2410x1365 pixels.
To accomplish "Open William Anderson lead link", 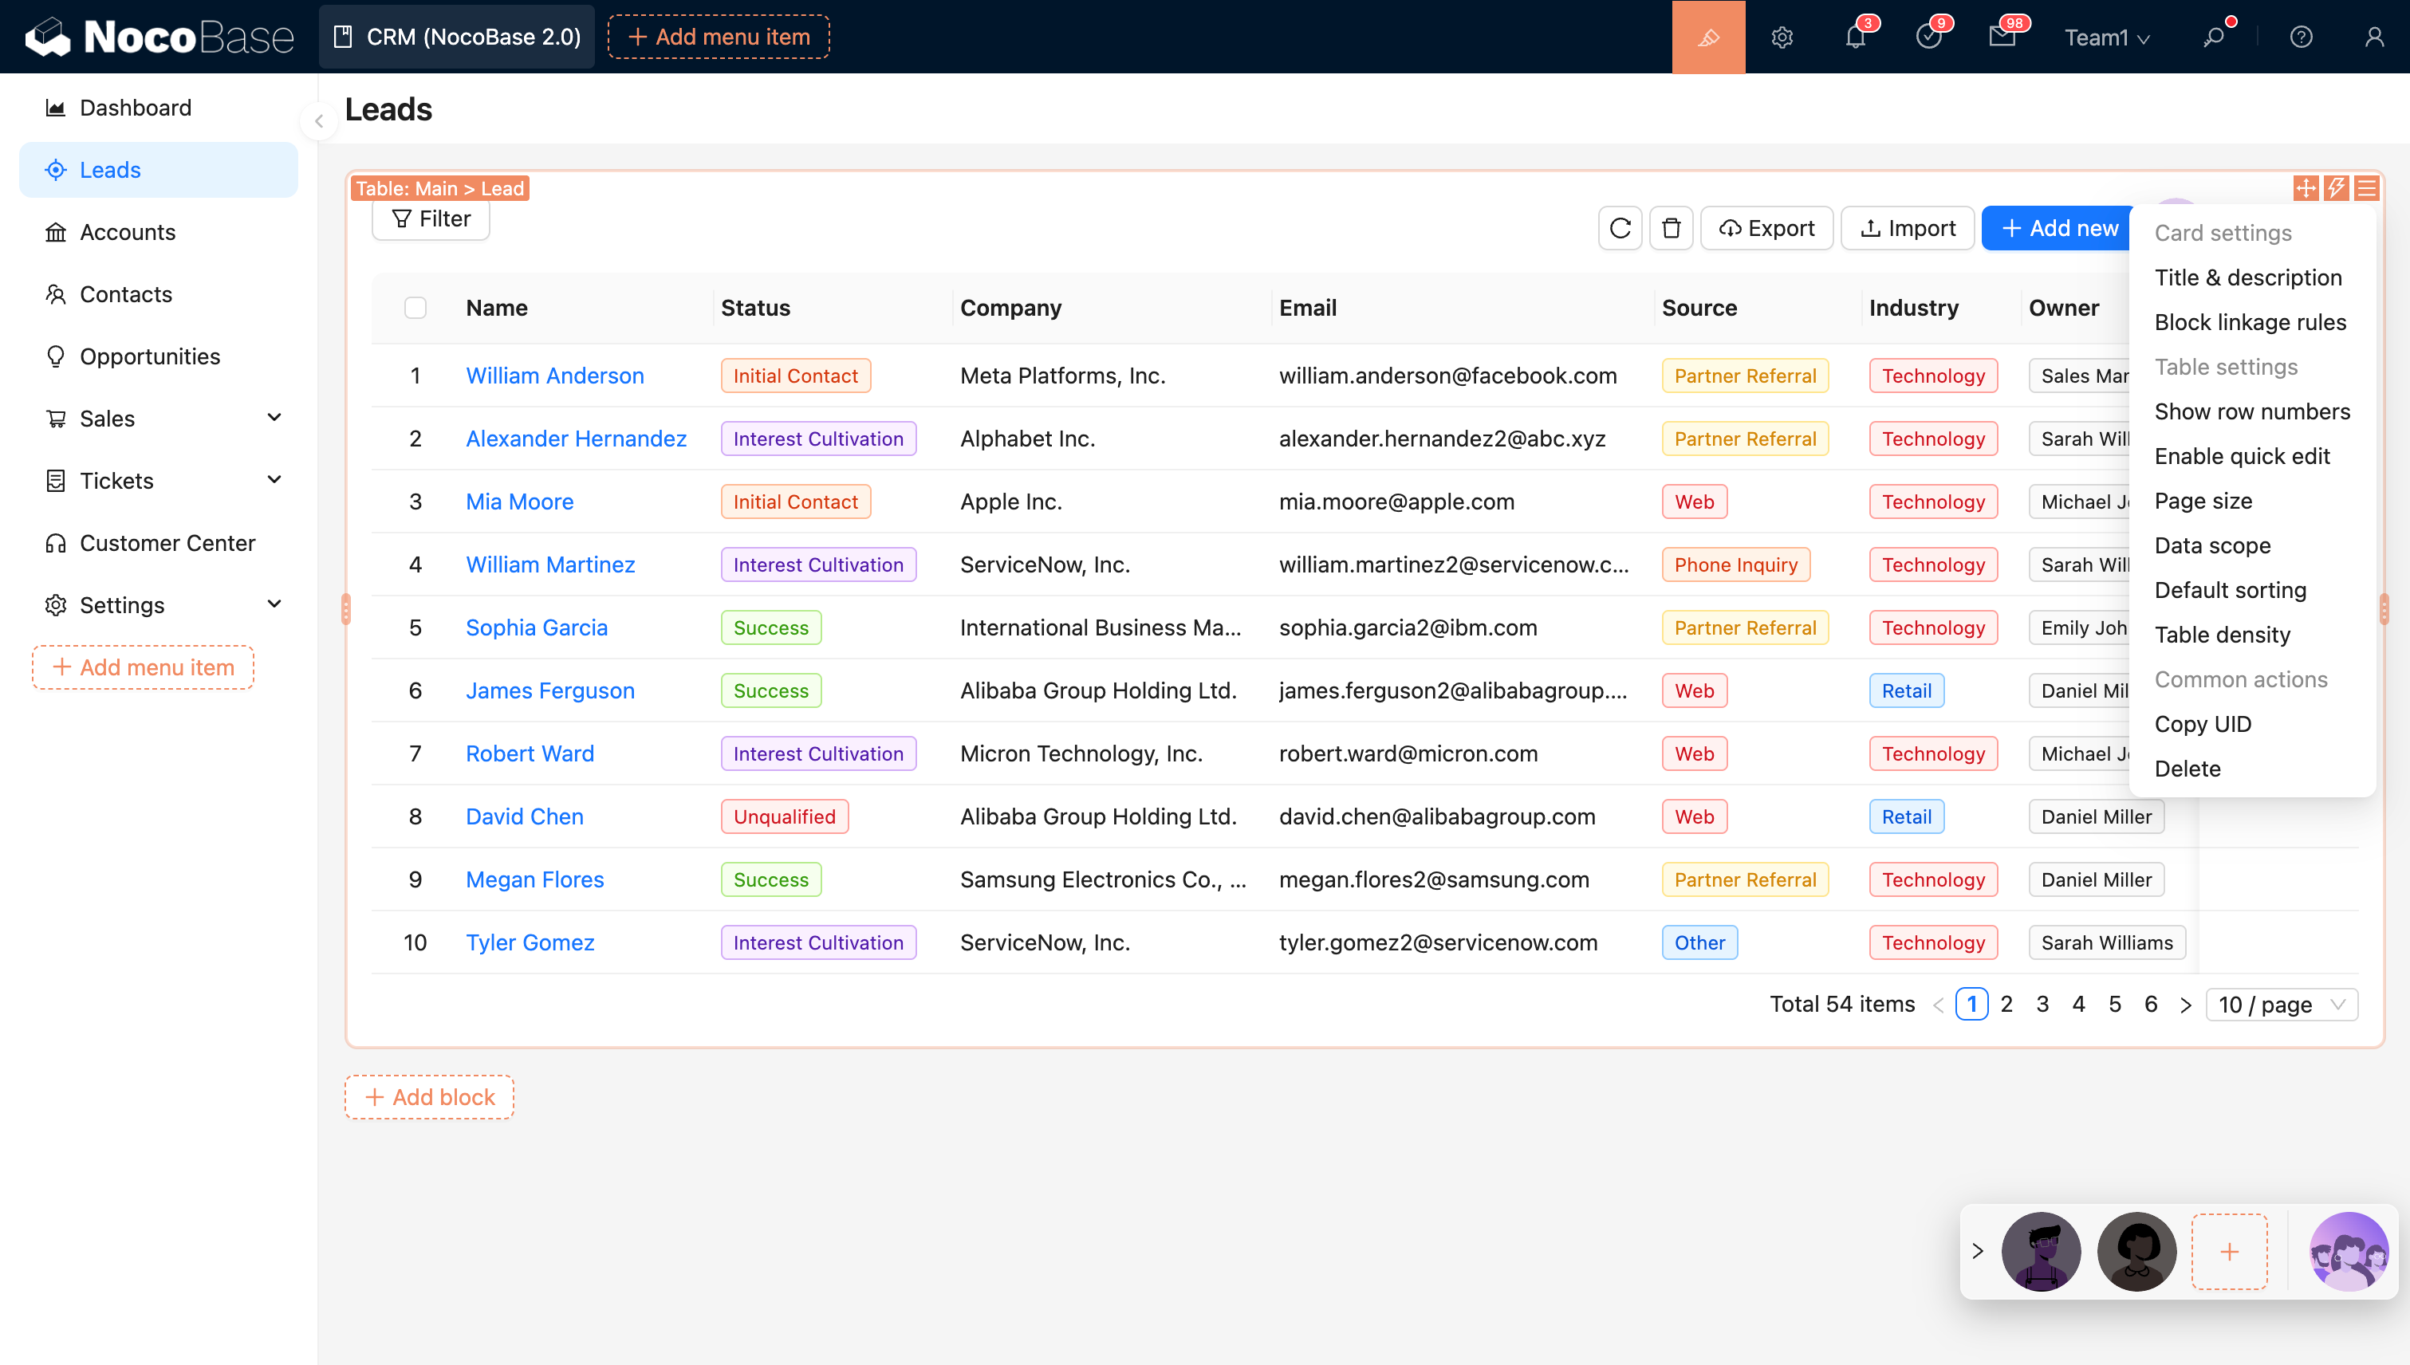I will point(554,376).
